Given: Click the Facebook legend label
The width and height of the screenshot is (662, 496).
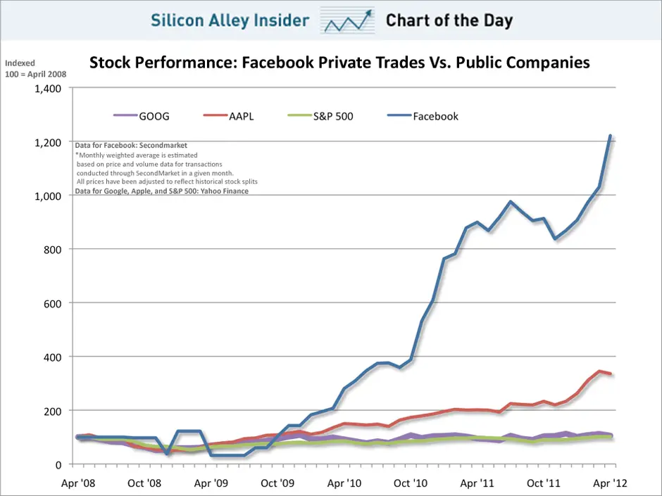Looking at the screenshot, I should tap(435, 116).
